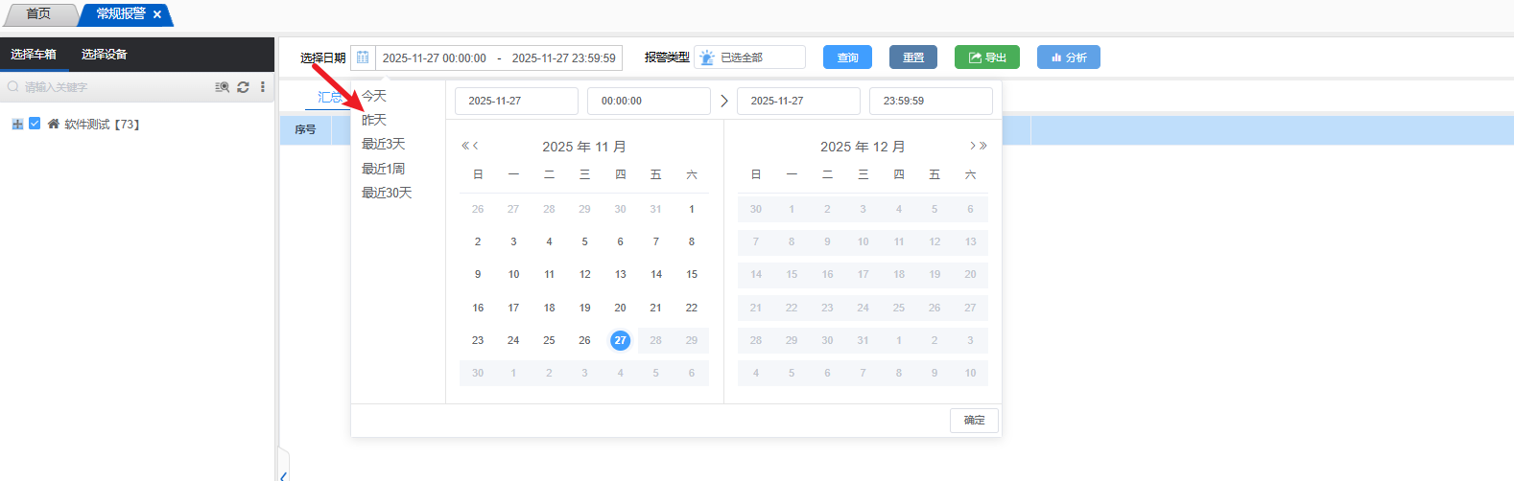Go to previous month in calendar
The width and height of the screenshot is (1514, 481).
point(476,146)
